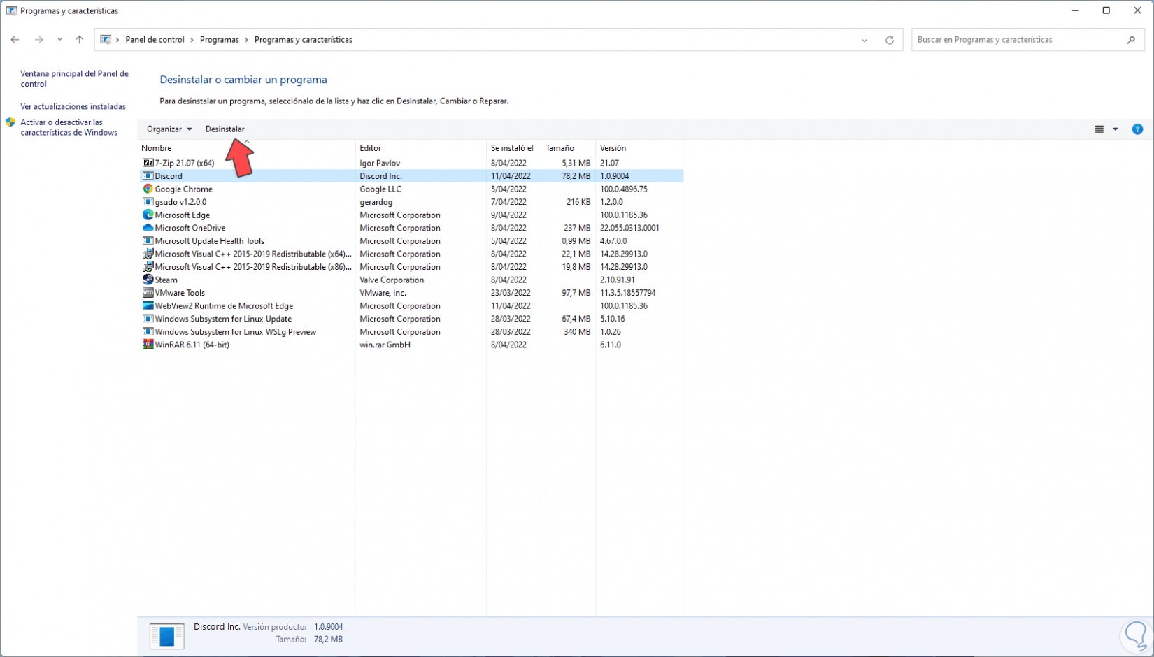Open the address bar history dropdown

tap(864, 40)
